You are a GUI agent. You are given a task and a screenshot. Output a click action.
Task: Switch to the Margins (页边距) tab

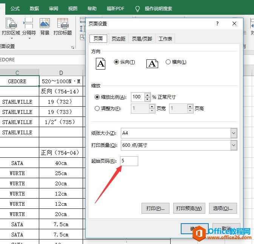click(x=119, y=39)
